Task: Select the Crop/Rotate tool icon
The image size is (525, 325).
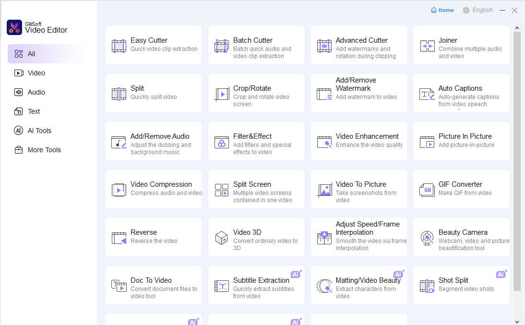Action: 222,94
